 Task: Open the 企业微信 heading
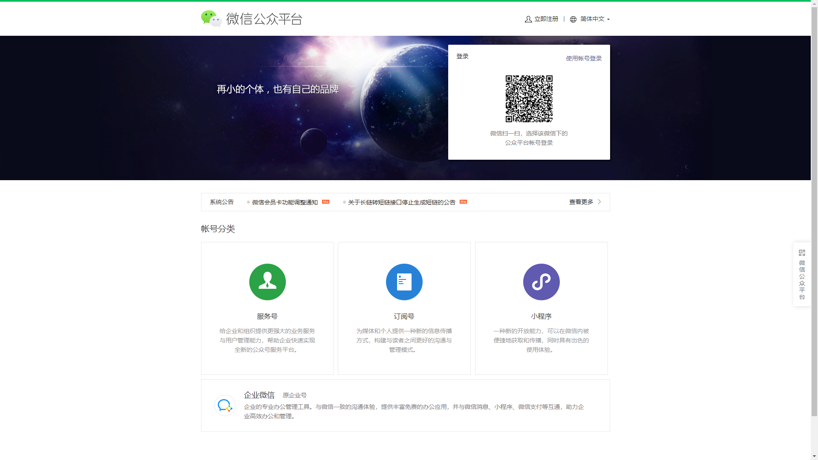[259, 395]
